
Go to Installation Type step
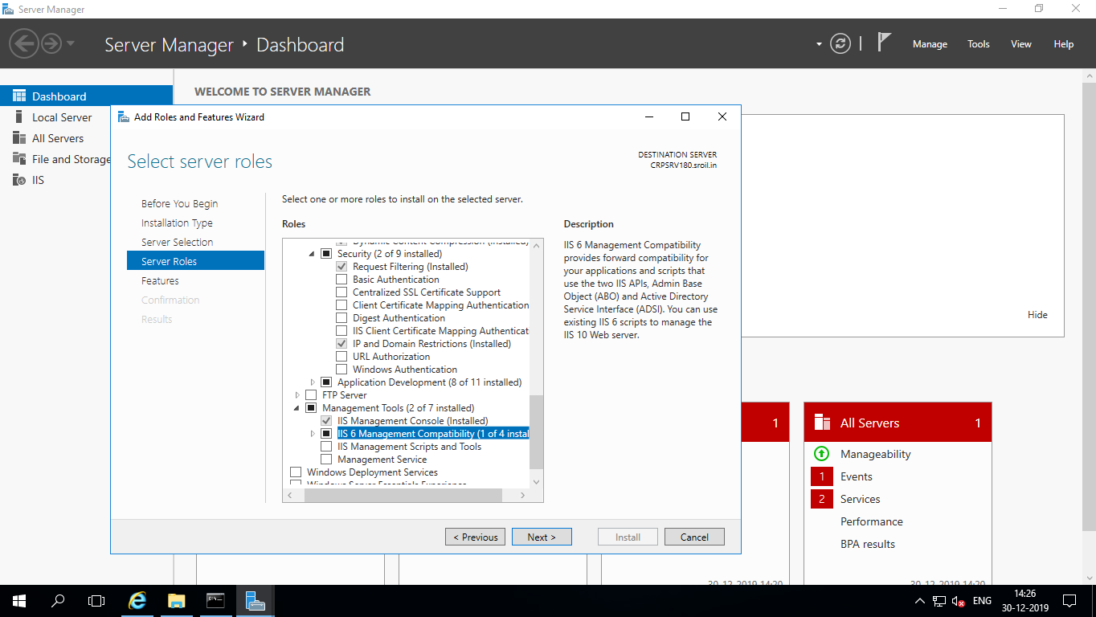(x=177, y=223)
